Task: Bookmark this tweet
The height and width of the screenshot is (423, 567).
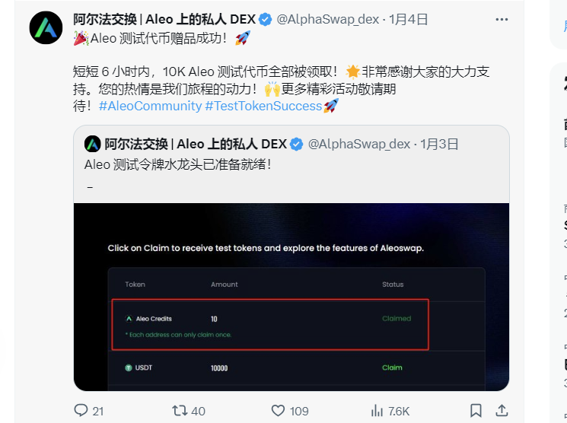Action: [x=476, y=411]
